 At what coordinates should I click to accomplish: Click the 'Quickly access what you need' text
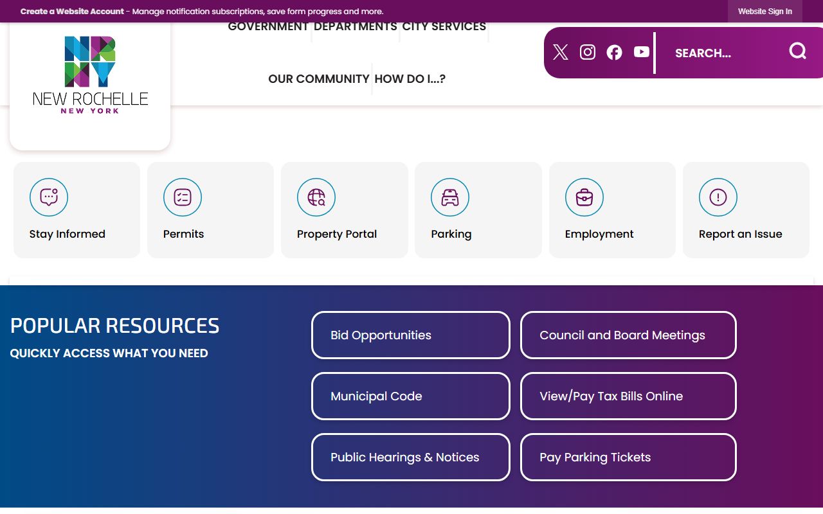(109, 353)
